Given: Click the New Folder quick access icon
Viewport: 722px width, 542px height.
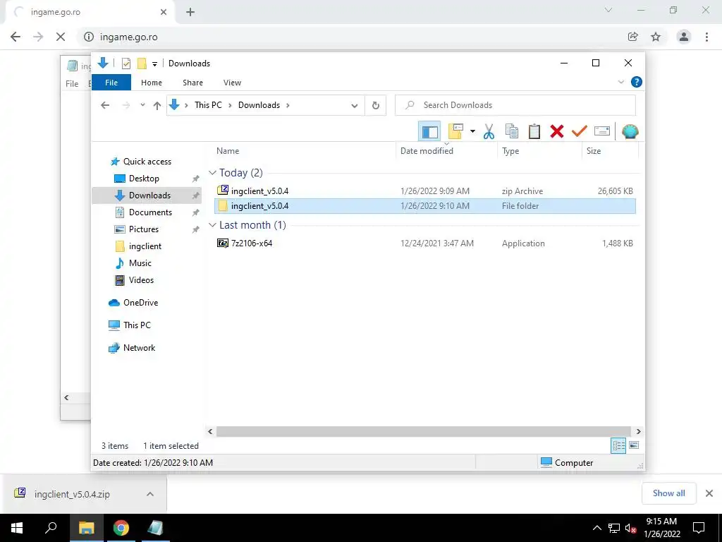Looking at the screenshot, I should pos(142,64).
